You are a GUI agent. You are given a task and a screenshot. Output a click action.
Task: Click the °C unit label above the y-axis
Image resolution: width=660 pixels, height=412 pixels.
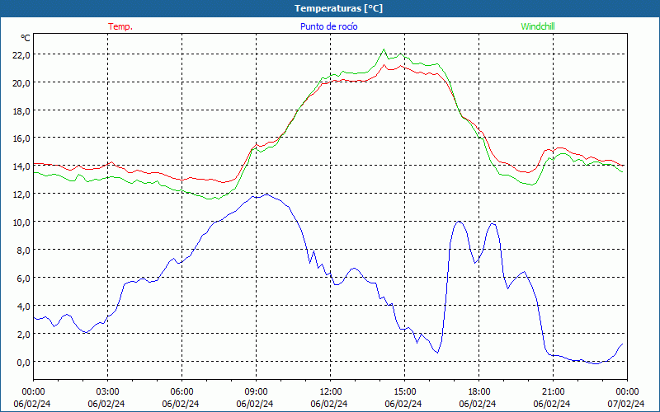tap(26, 38)
